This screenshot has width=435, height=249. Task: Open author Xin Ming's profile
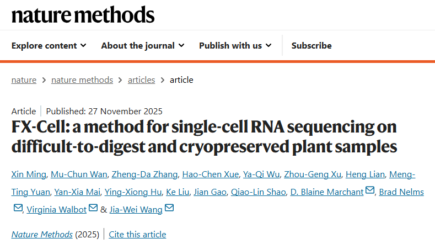(x=27, y=174)
